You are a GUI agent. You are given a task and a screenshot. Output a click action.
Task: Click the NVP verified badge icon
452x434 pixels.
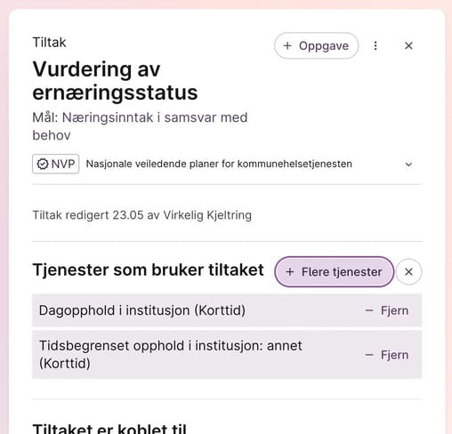(43, 164)
